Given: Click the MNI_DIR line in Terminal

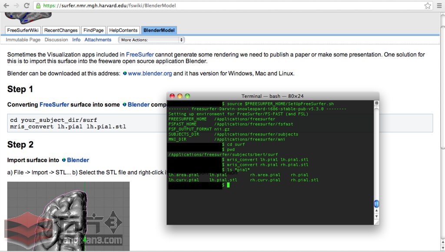Looking at the screenshot, I should click(227, 139).
